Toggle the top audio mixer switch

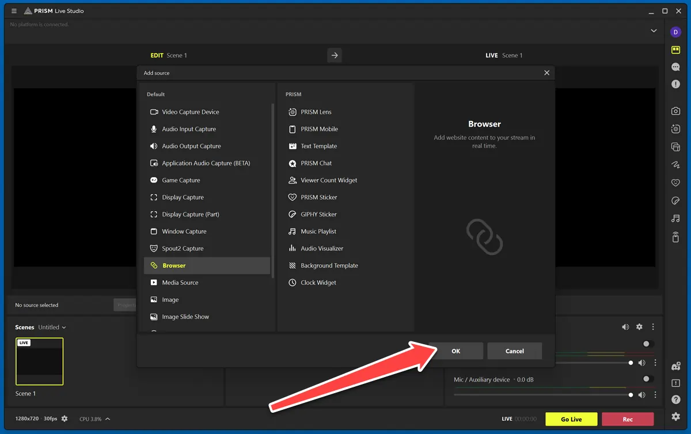click(x=648, y=344)
